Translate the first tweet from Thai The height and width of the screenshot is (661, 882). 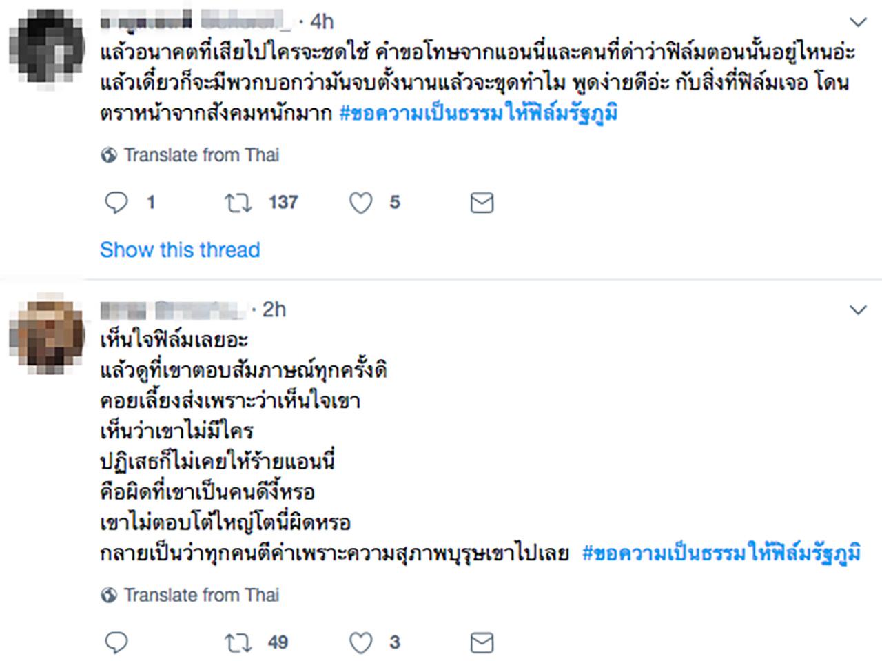click(x=201, y=155)
